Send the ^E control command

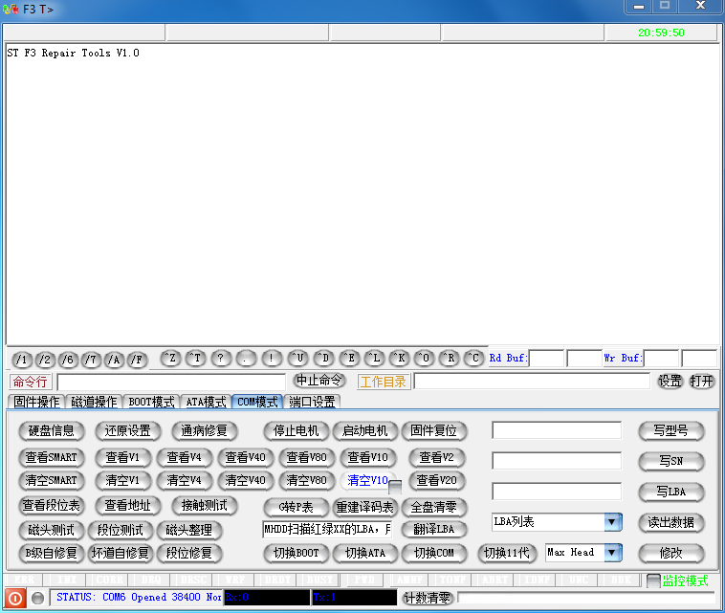tap(350, 359)
